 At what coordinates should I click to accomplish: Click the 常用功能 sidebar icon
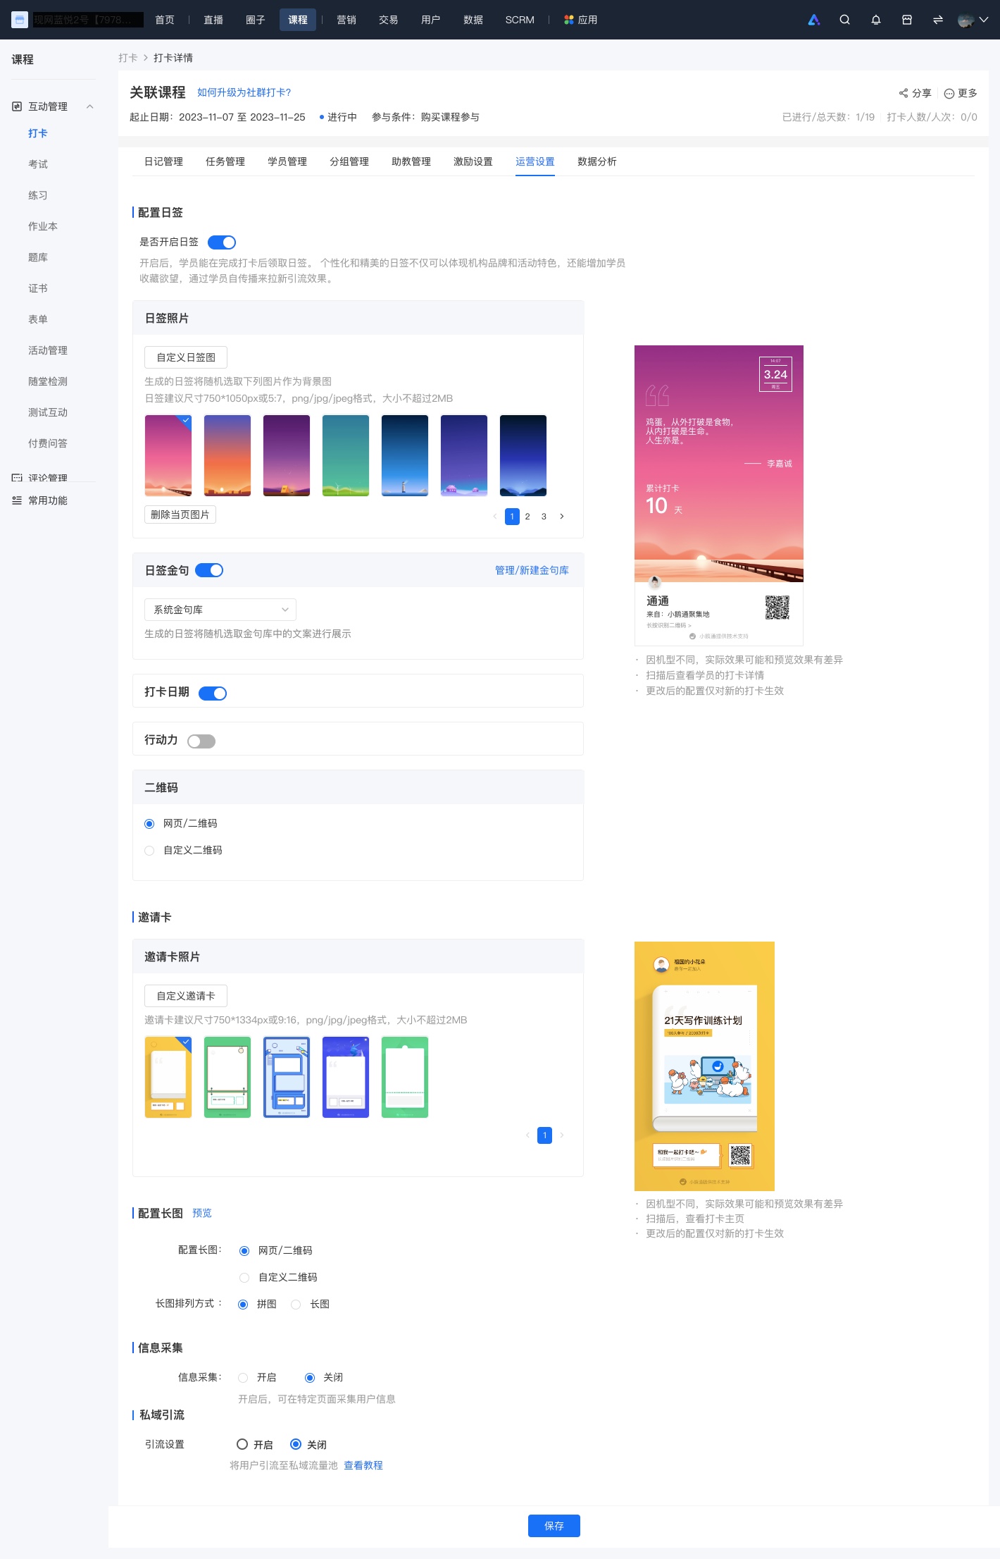coord(17,500)
